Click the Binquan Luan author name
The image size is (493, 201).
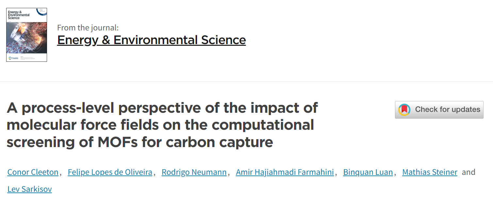click(368, 172)
